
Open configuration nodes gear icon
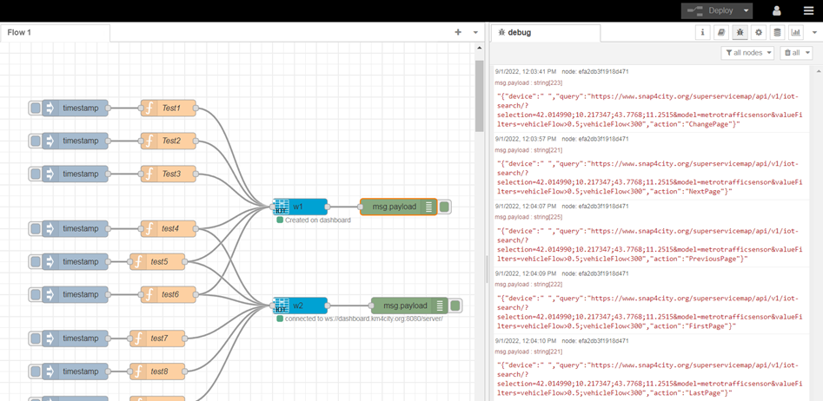[x=759, y=32]
